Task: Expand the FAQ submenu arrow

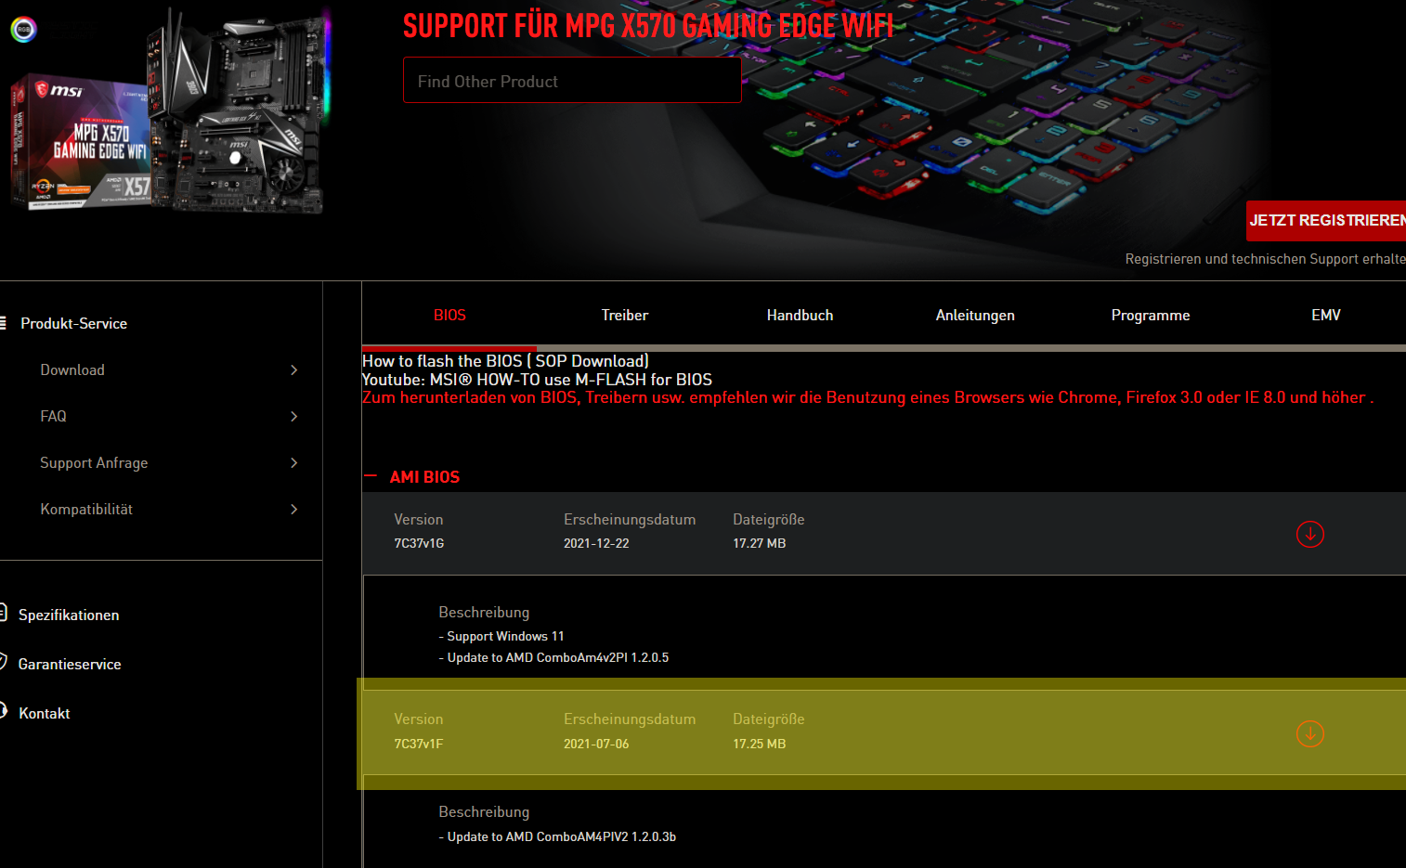Action: (x=293, y=416)
